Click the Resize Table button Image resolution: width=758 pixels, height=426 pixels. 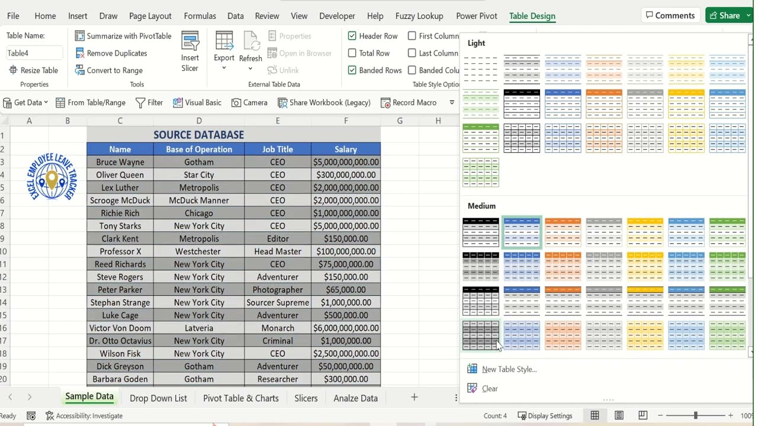coord(33,70)
